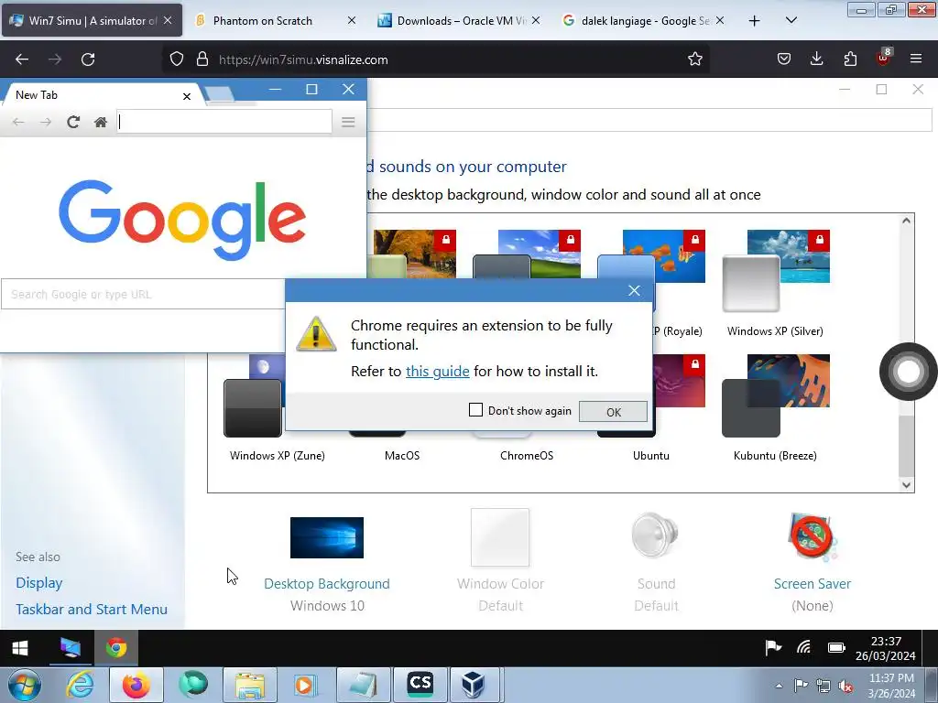The height and width of the screenshot is (703, 938).
Task: Click the round floating assistive button
Action: tap(908, 372)
